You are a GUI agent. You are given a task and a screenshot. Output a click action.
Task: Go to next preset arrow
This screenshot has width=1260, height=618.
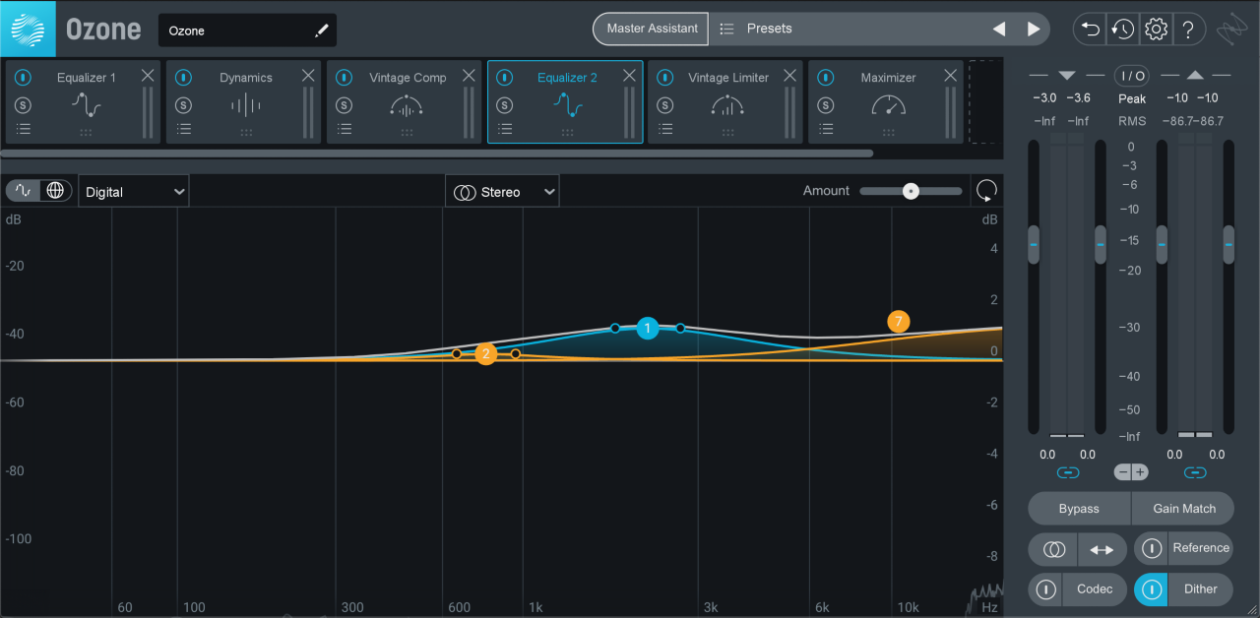(1034, 30)
